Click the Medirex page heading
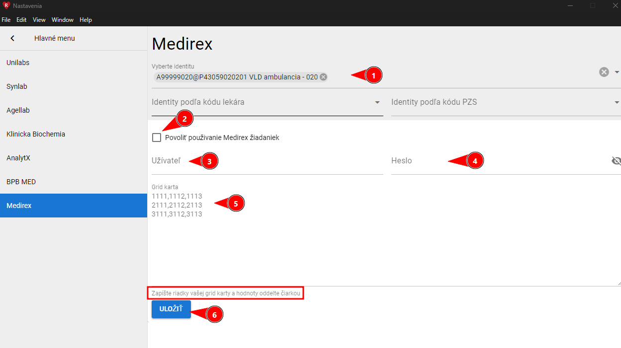621x348 pixels. (182, 44)
